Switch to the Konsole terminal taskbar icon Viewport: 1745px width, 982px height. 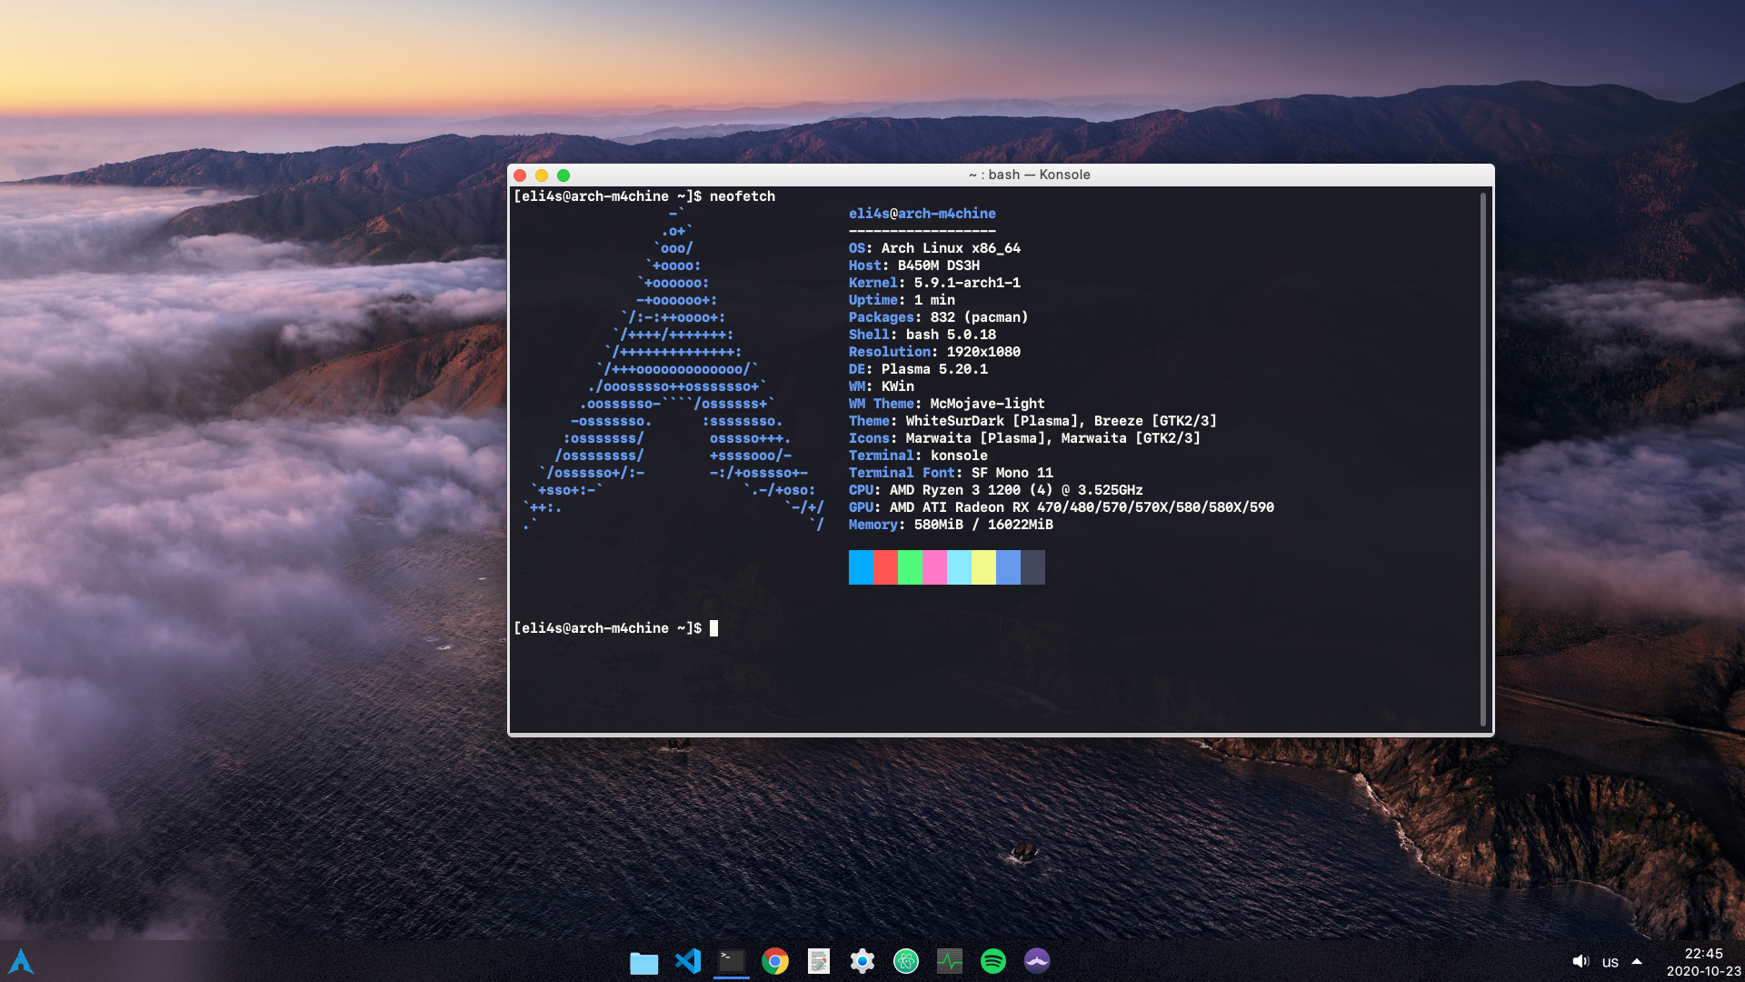pyautogui.click(x=732, y=961)
